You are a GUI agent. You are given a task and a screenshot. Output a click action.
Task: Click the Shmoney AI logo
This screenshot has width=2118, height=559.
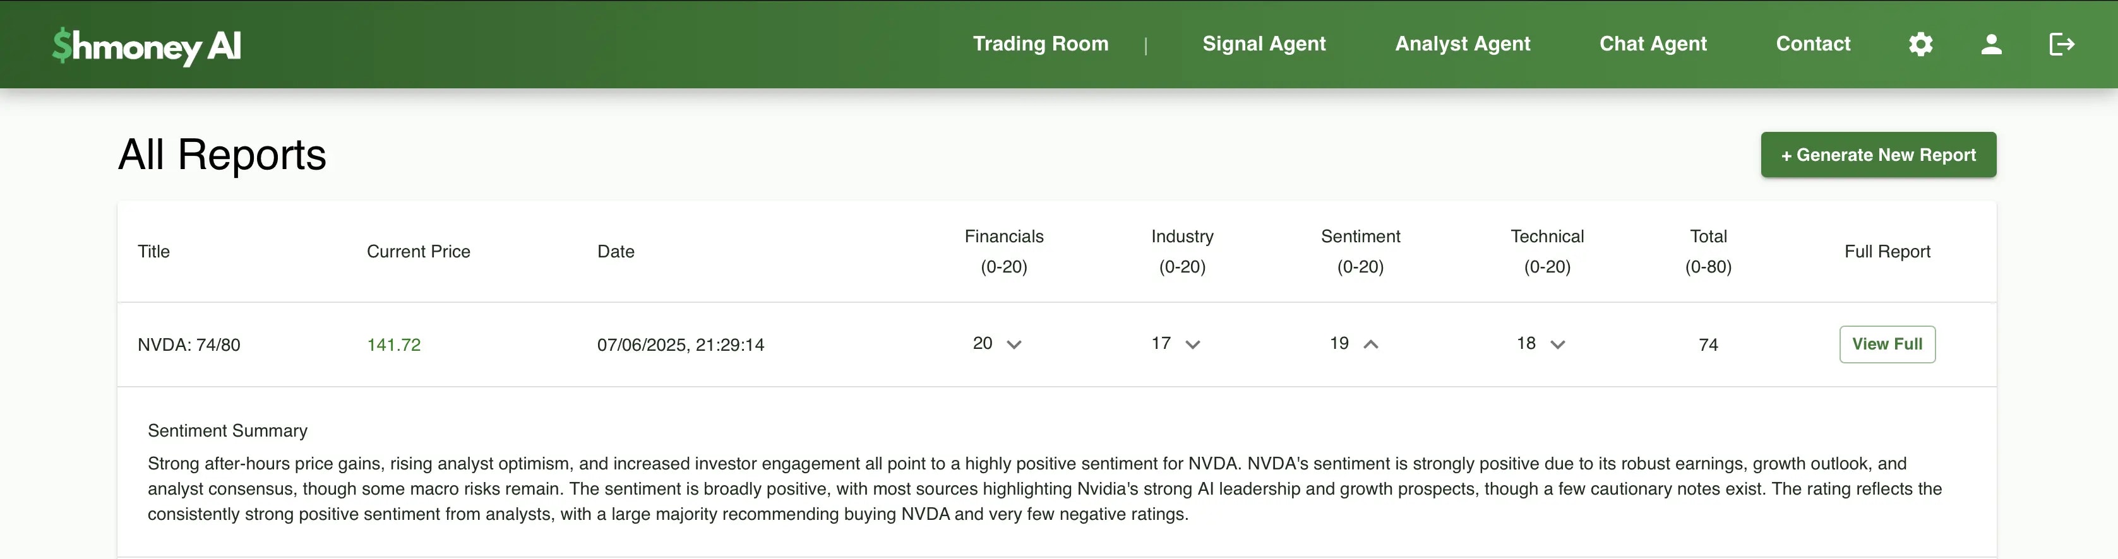click(x=147, y=46)
